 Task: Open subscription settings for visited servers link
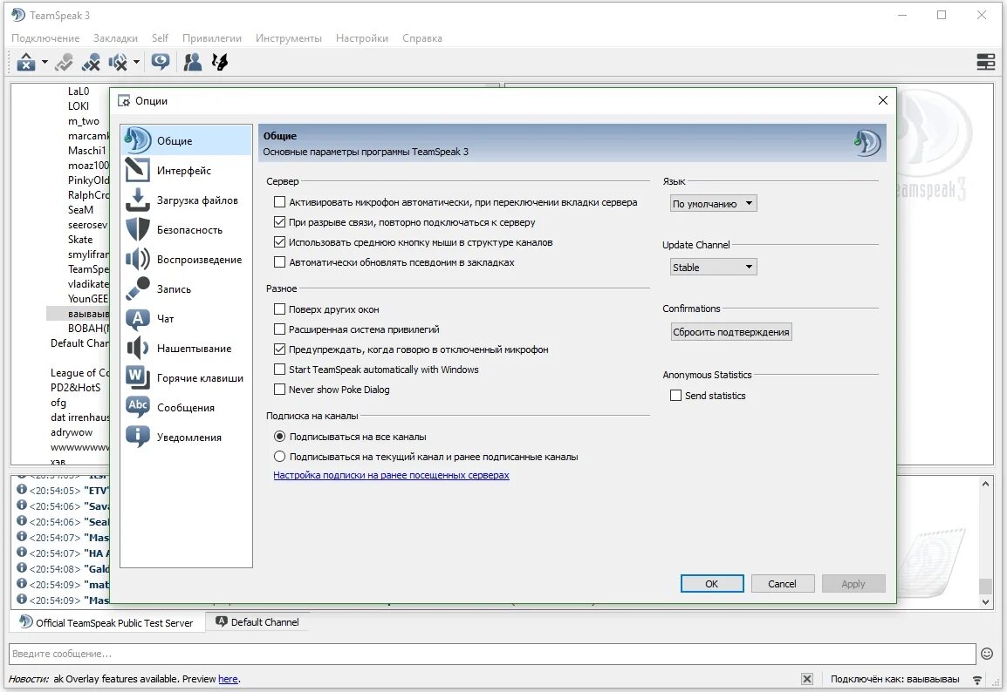pos(391,475)
